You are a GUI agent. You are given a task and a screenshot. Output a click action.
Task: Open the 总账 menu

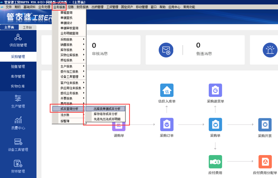coord(71,7)
